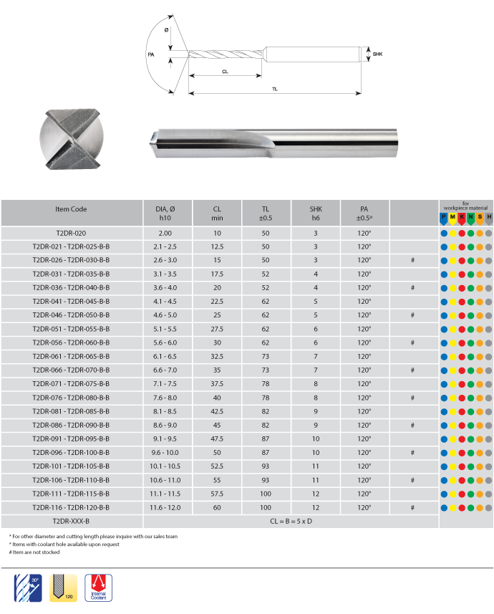
Task: Click the drill tip end-view photo
Action: click(71, 139)
